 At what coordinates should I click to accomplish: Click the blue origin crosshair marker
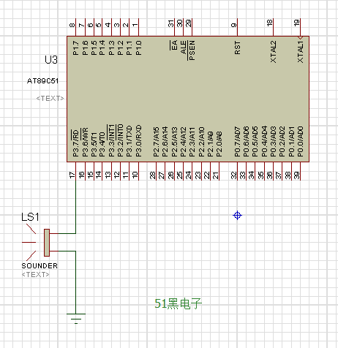coord(237,216)
